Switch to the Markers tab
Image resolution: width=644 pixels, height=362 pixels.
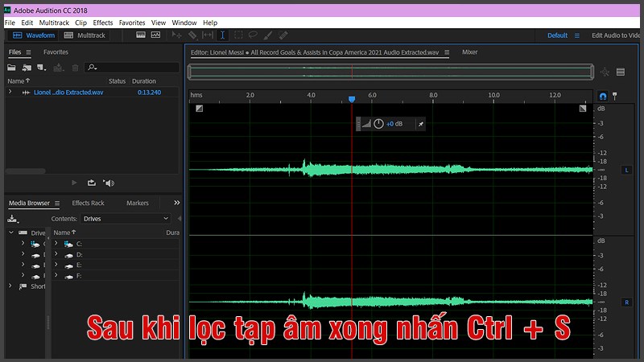point(137,203)
